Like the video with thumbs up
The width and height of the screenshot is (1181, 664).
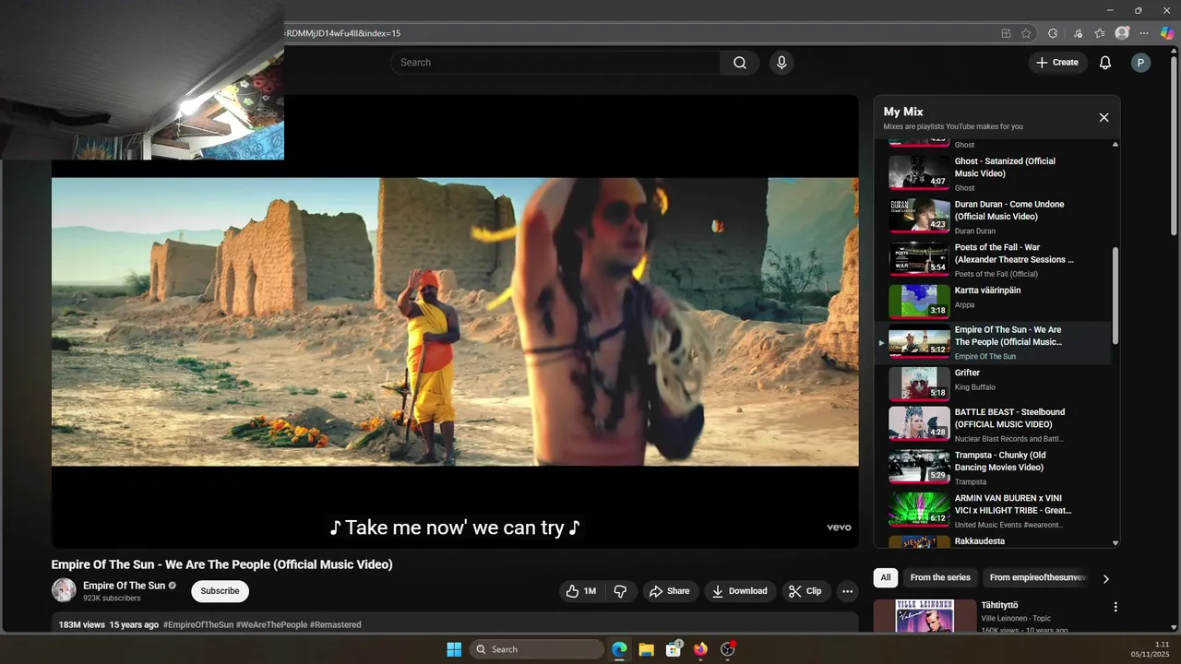581,591
